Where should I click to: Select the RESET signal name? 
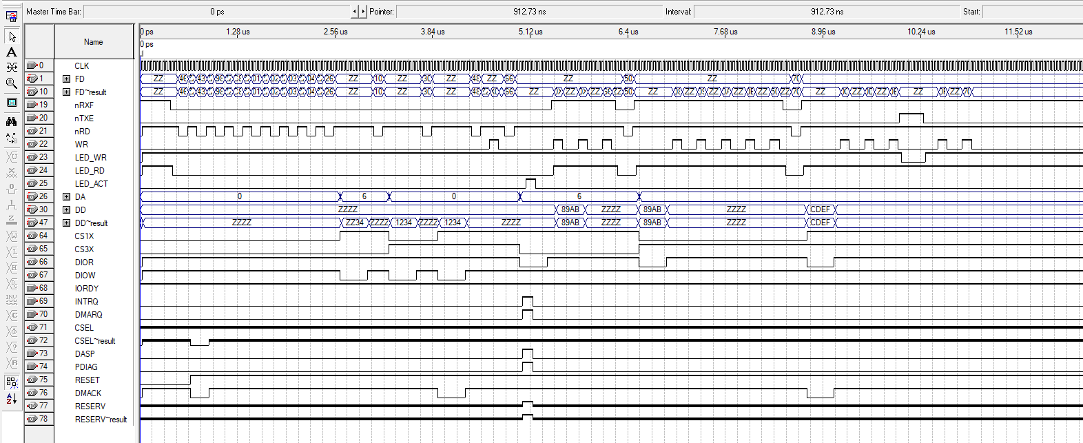(x=87, y=380)
